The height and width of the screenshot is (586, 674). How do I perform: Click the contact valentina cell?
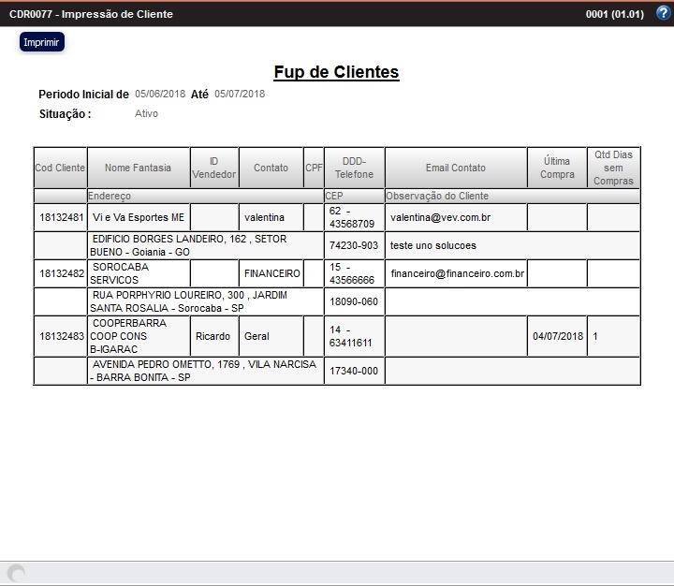271,217
